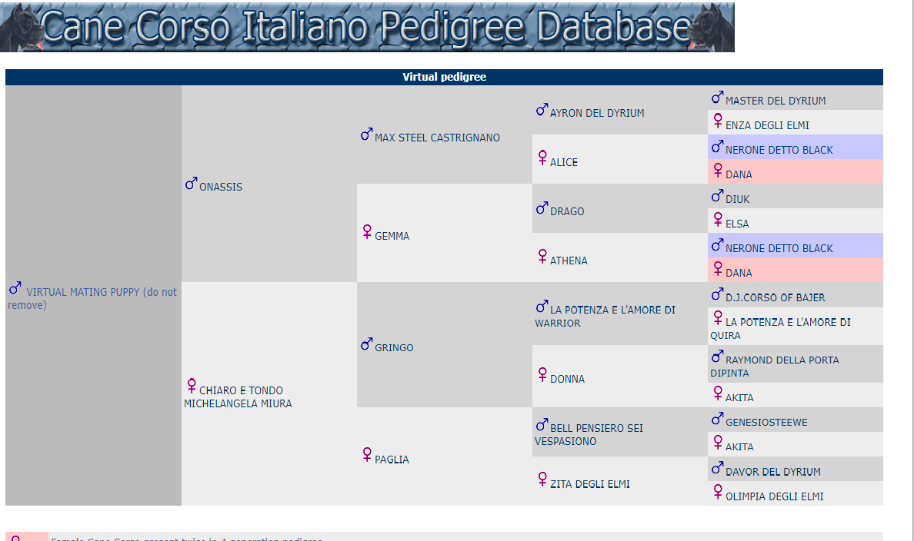Click male symbol beside BELL PENSIERO SEI
The height and width of the screenshot is (541, 914).
pyautogui.click(x=542, y=424)
